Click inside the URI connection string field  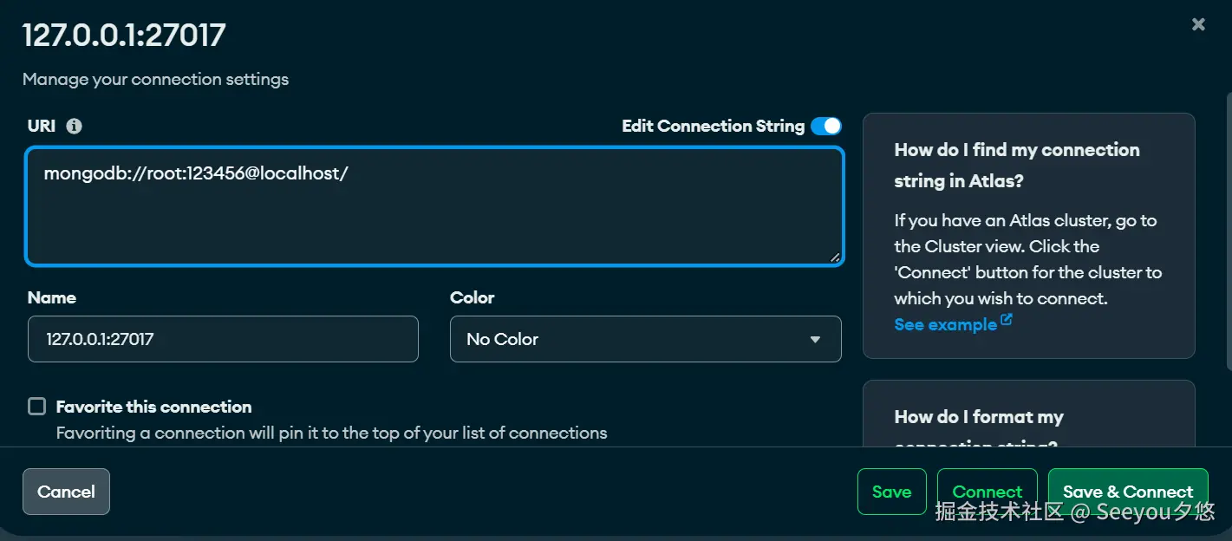[433, 206]
